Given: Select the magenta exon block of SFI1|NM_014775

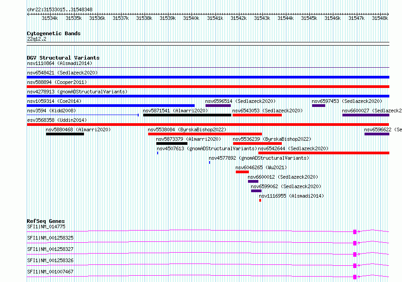Looking at the screenshot, I should 355,231.
